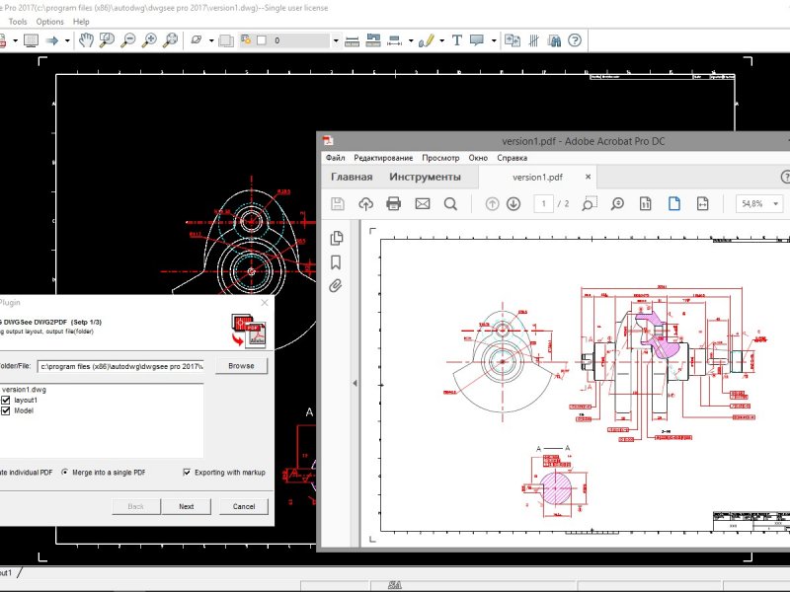Select Merge into a single PDF radio
790x592 pixels.
(64, 473)
